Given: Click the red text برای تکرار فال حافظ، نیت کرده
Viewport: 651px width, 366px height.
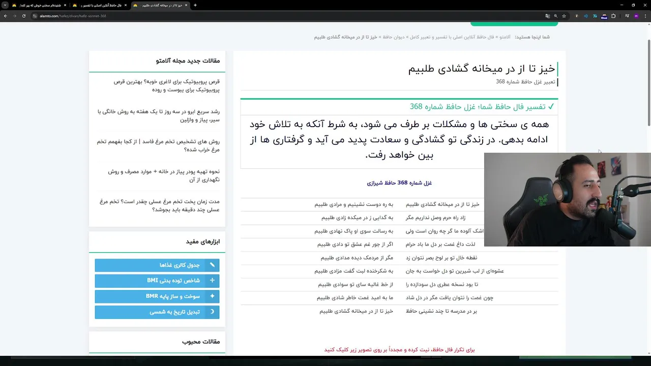Looking at the screenshot, I should (x=399, y=350).
